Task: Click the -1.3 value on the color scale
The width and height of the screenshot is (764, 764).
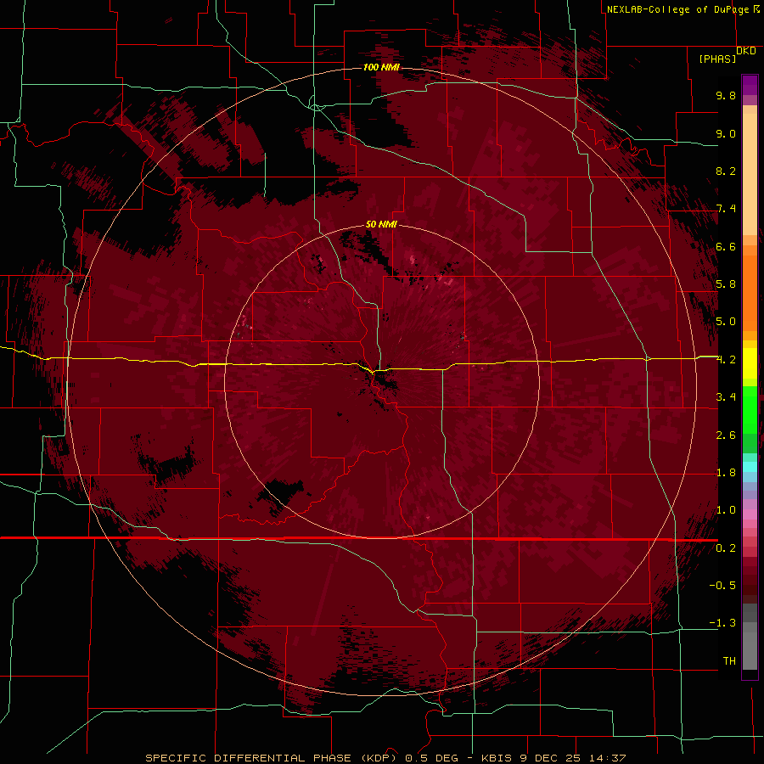Action: [722, 623]
